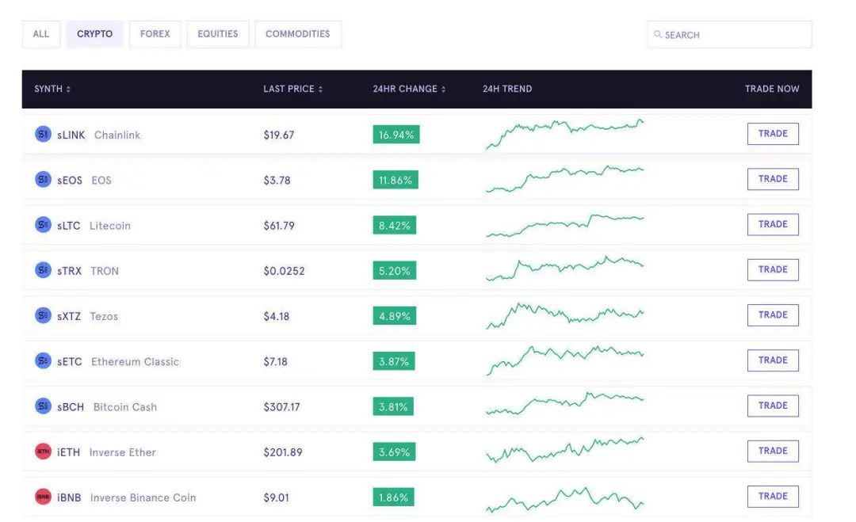Click the $7.18 last price
856x522 pixels.
point(275,361)
